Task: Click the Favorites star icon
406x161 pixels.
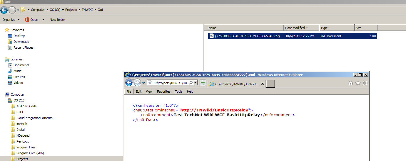Action: pos(7,30)
